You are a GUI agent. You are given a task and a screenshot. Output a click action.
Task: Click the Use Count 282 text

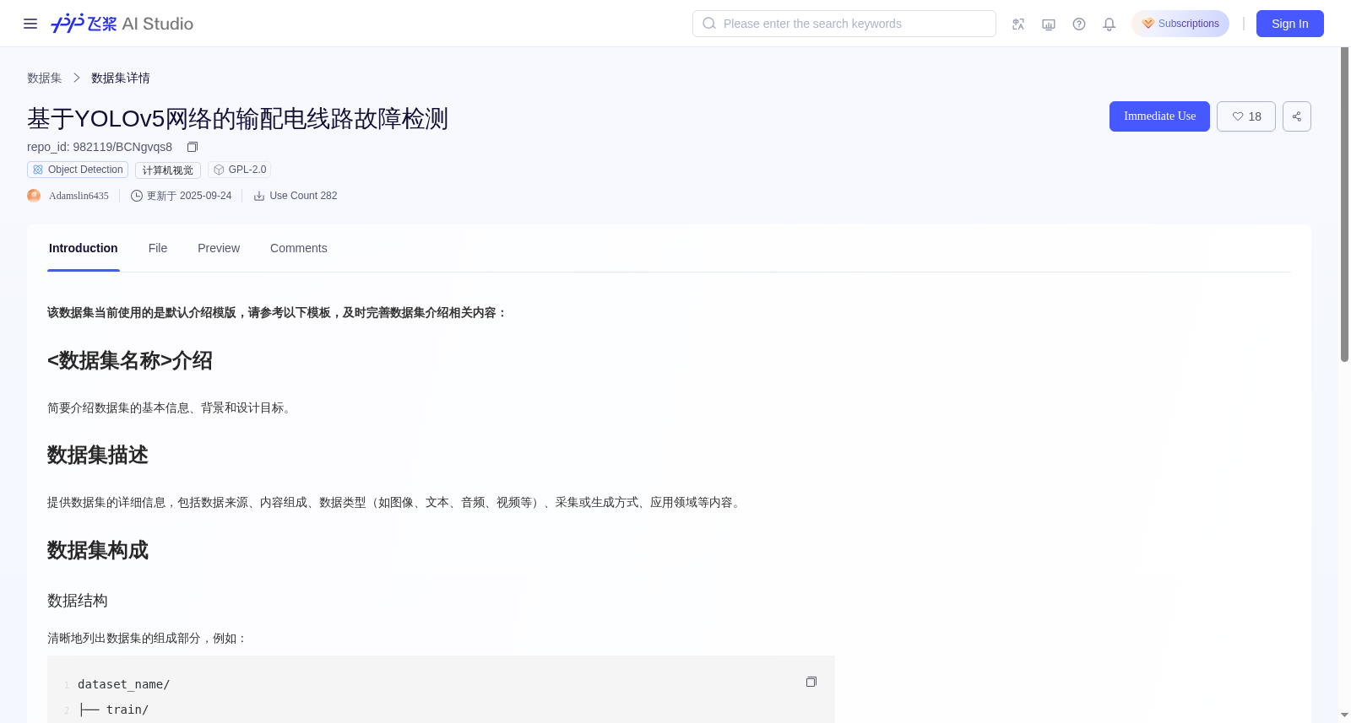coord(303,196)
